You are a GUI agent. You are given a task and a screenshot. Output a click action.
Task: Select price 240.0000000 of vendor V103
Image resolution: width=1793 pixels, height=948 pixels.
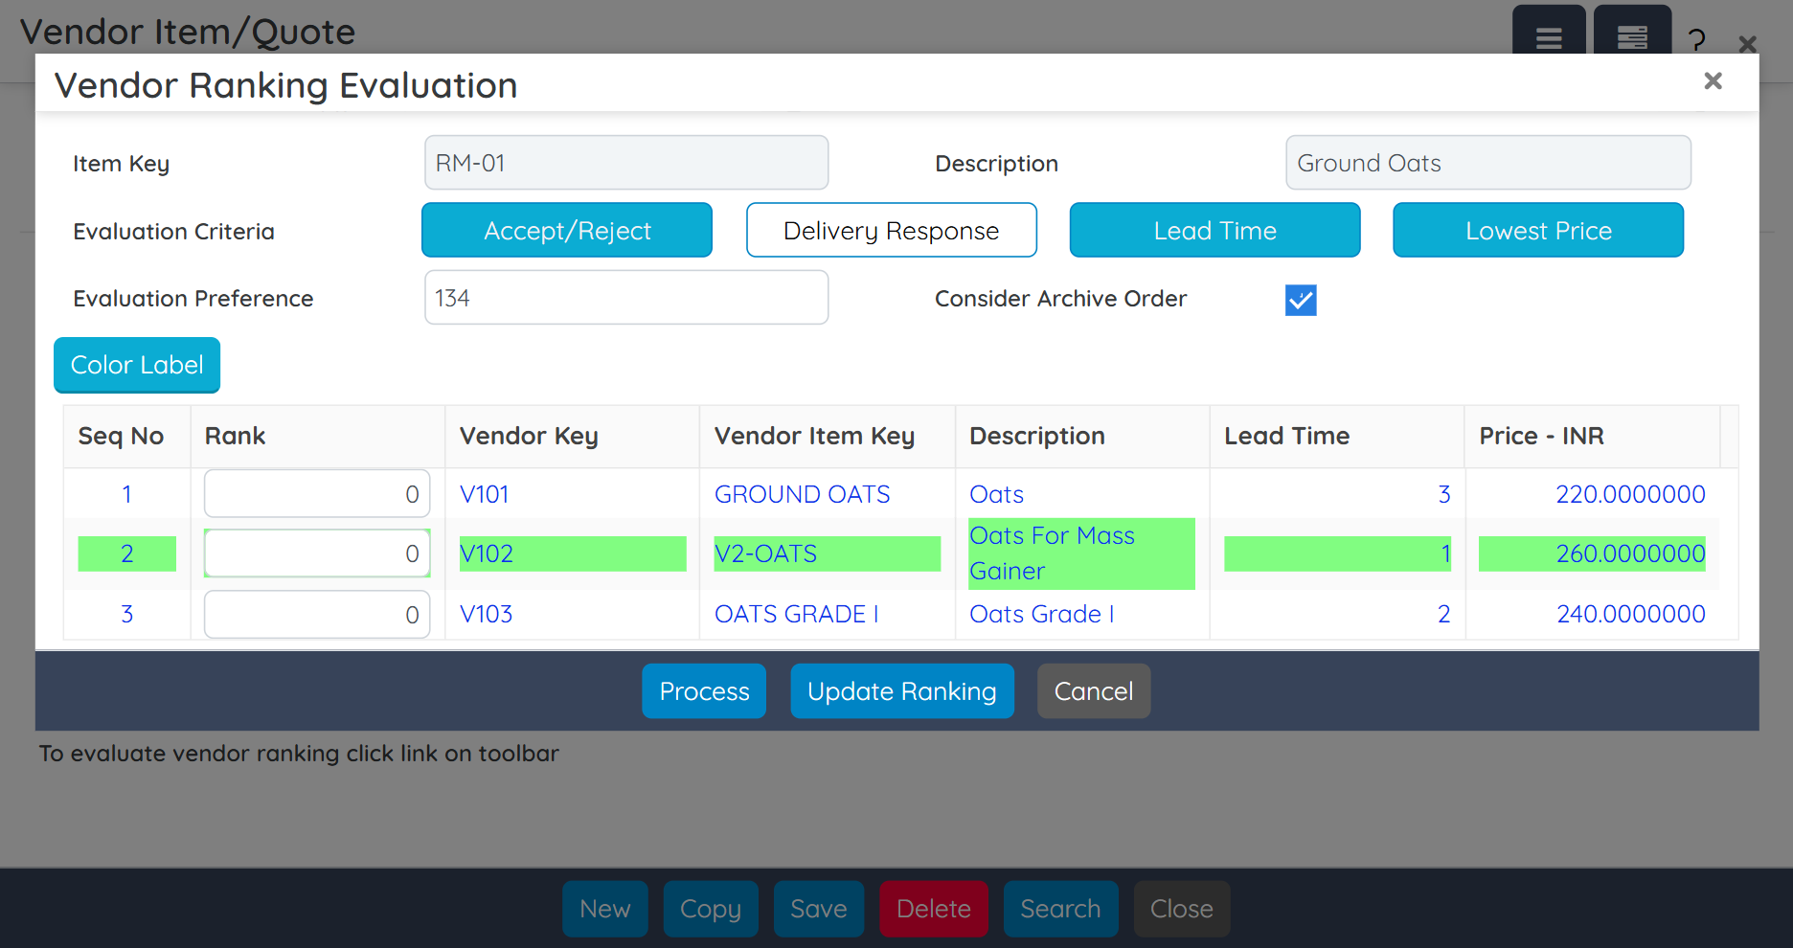point(1630,614)
